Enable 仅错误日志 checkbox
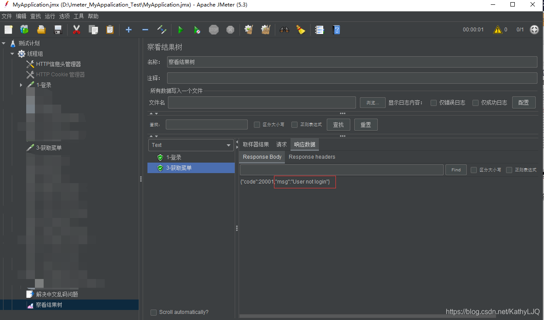Screen dimensions: 544x320 (434, 103)
